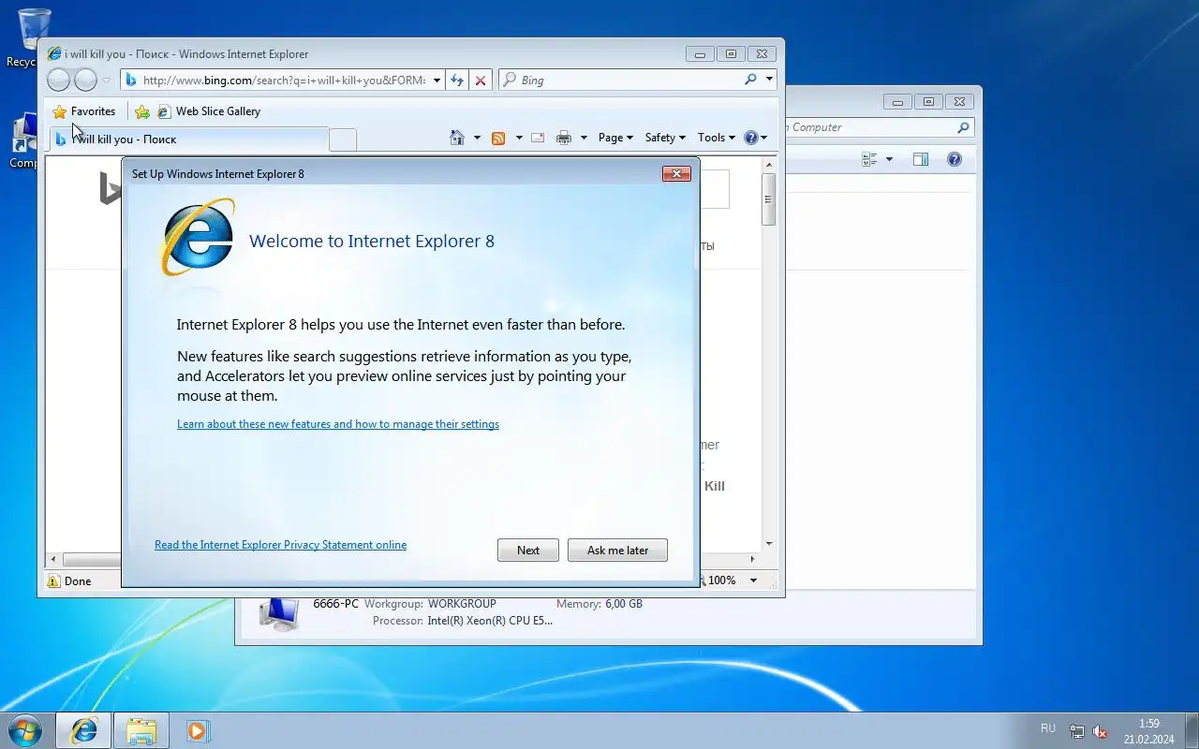Open the Page menu

[x=615, y=138]
